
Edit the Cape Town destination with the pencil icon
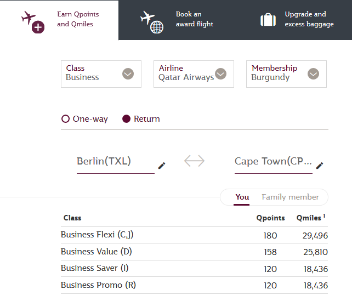[x=320, y=166]
